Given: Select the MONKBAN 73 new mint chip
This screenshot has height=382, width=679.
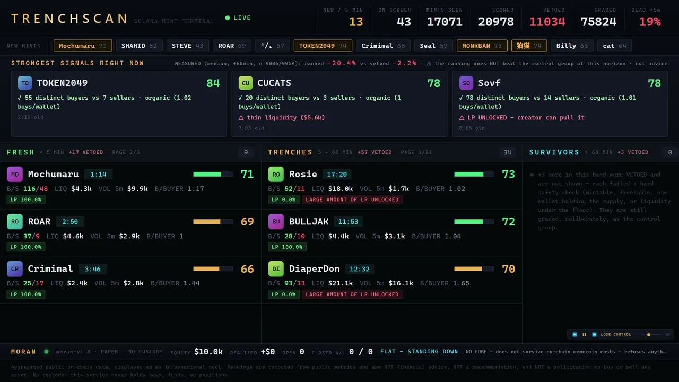Looking at the screenshot, I should [482, 46].
